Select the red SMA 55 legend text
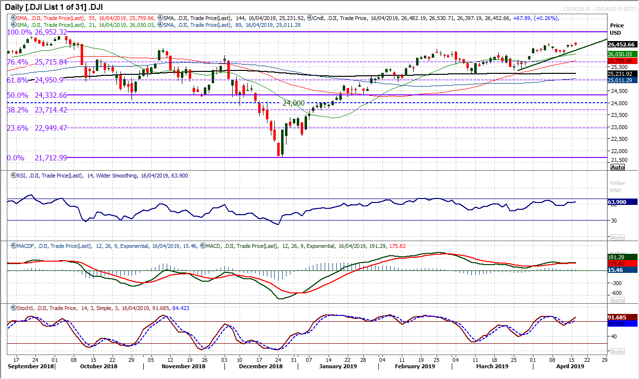 click(x=86, y=18)
